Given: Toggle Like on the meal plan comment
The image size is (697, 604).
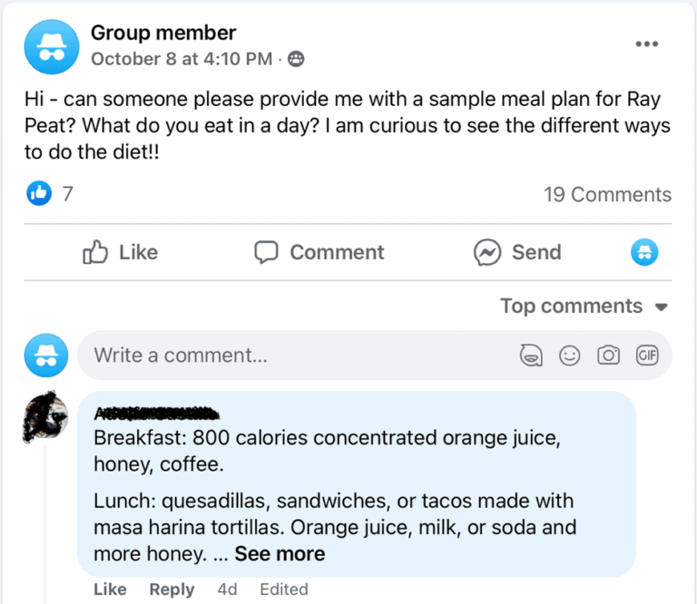Looking at the screenshot, I should (x=110, y=589).
